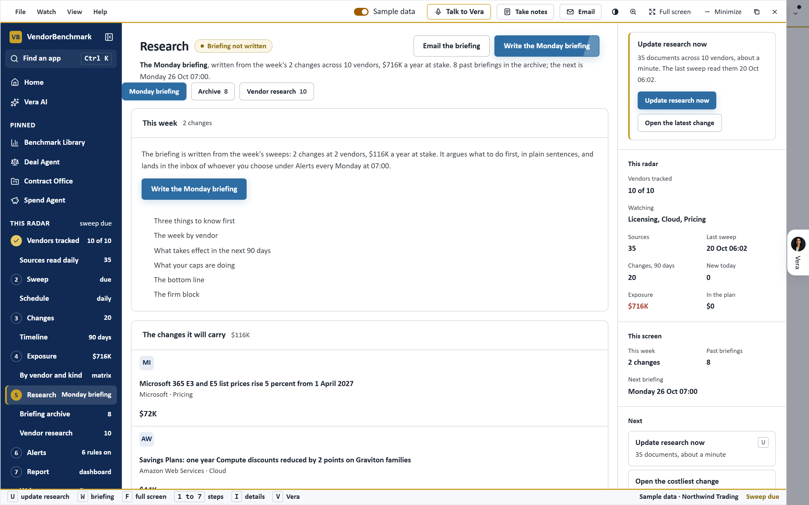The height and width of the screenshot is (505, 809).
Task: Click the step 3 Changes number badge
Action: pos(16,318)
